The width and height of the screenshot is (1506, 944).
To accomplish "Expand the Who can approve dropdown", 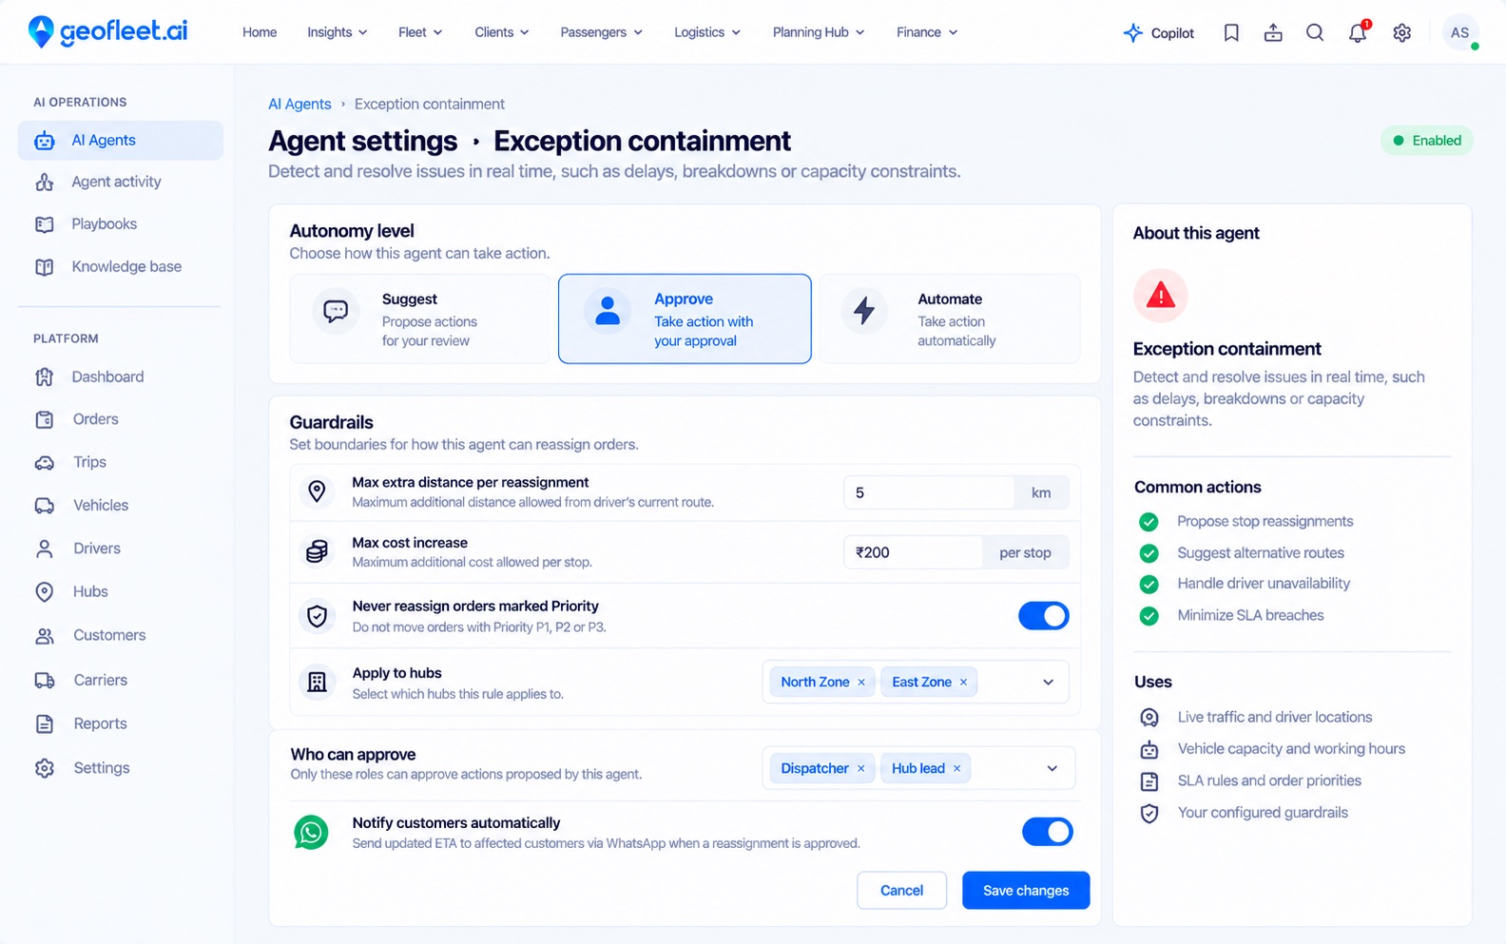I will click(1052, 769).
